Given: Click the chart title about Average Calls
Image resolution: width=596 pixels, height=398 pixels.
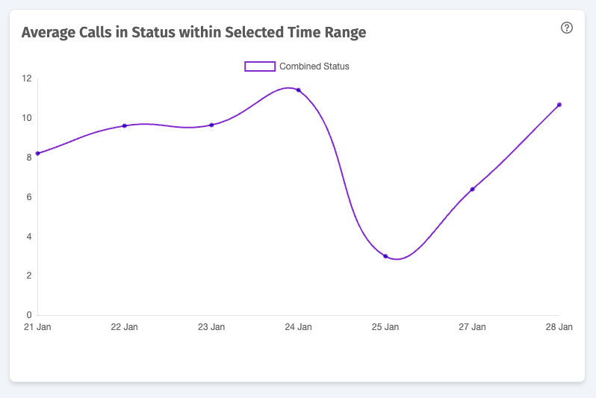Looking at the screenshot, I should coord(193,32).
